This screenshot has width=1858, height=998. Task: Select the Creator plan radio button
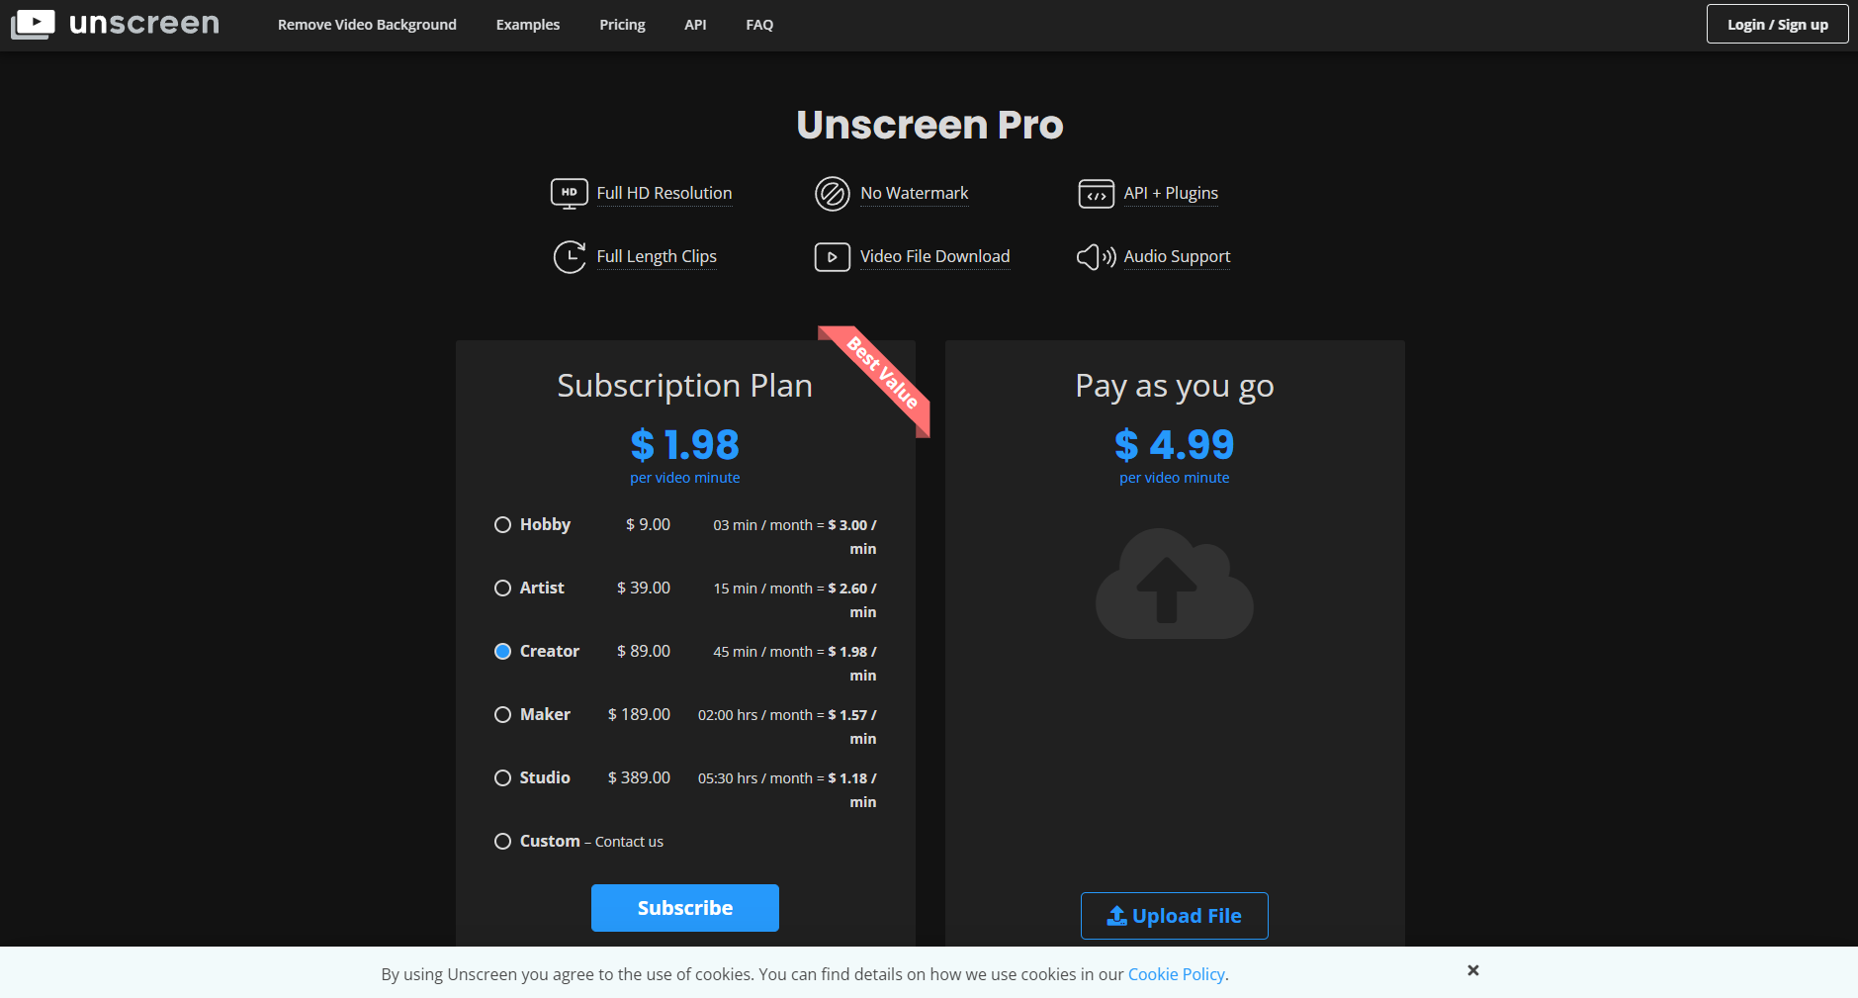[x=502, y=651]
